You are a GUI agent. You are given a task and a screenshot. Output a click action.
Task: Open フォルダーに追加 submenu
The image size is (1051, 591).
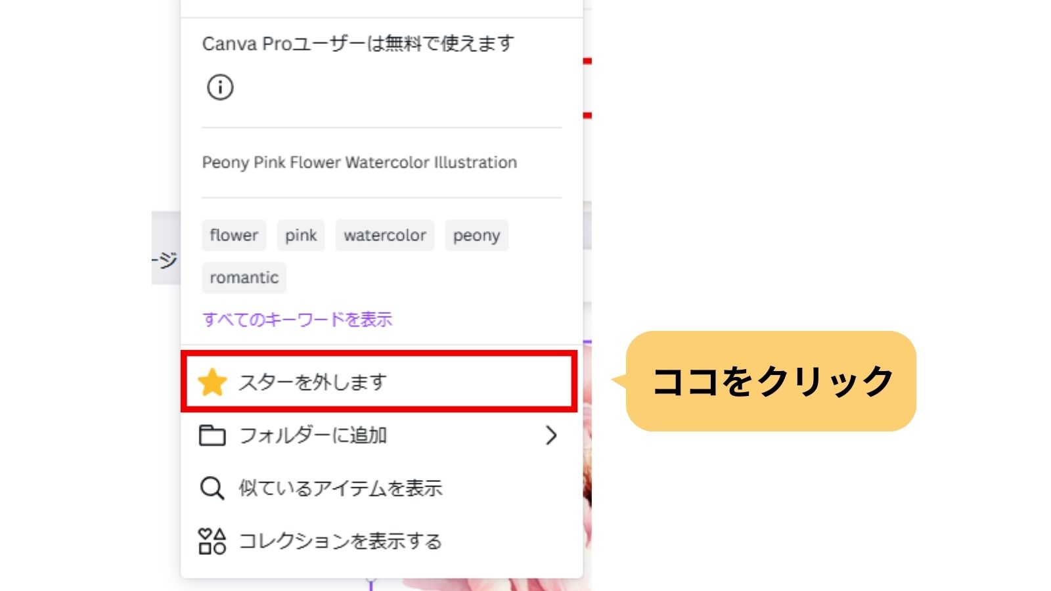coord(379,435)
